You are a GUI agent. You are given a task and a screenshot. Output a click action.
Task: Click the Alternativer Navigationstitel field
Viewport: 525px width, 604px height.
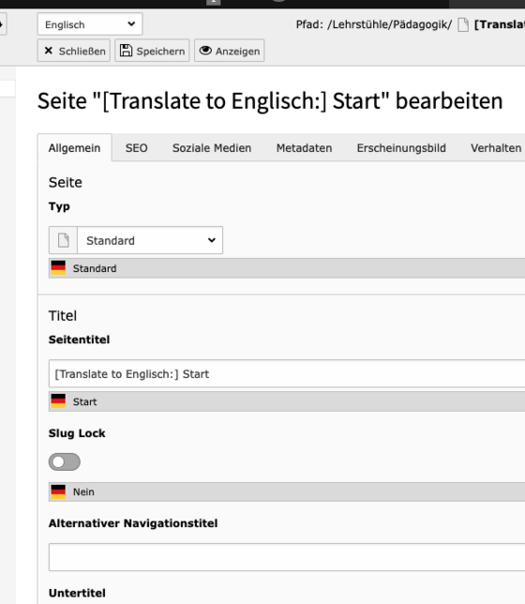(x=287, y=557)
